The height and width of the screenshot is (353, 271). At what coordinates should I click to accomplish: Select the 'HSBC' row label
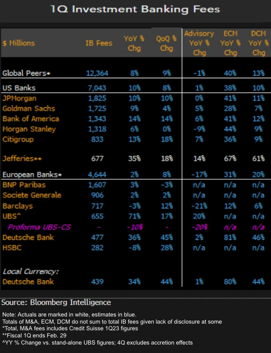(x=12, y=248)
